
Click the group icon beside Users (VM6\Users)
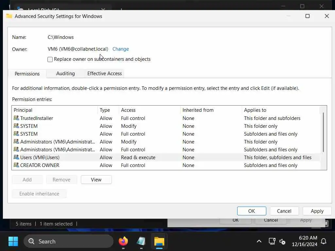click(16, 157)
